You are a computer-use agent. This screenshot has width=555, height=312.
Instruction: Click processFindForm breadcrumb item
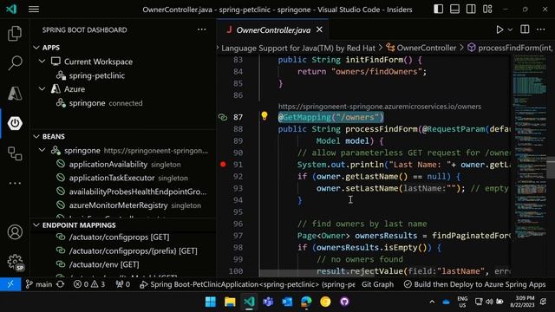(510, 48)
